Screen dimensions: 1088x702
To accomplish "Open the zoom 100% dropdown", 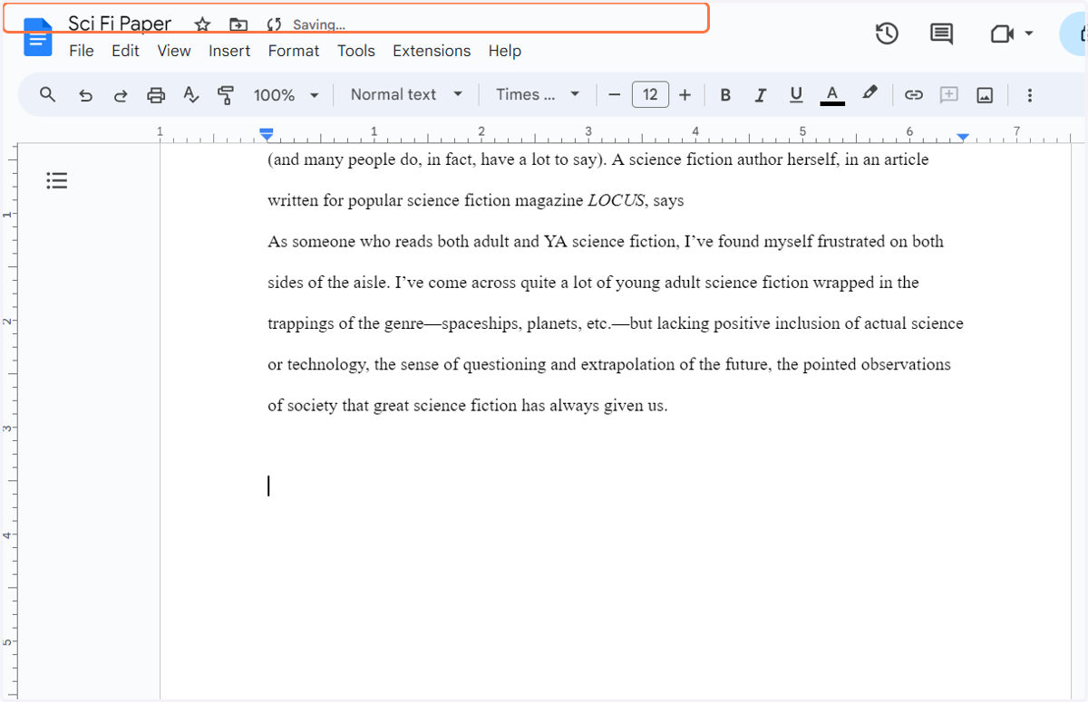I will 286,94.
